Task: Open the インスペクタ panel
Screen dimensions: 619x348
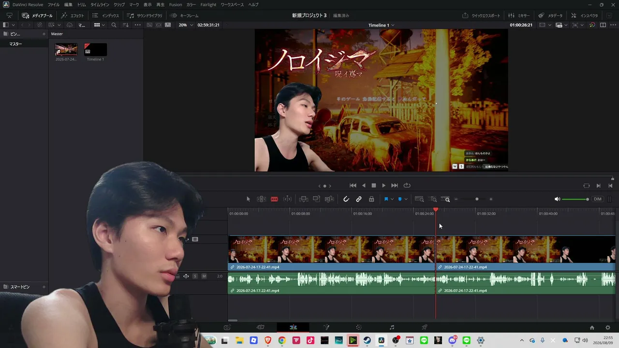Action: point(585,15)
